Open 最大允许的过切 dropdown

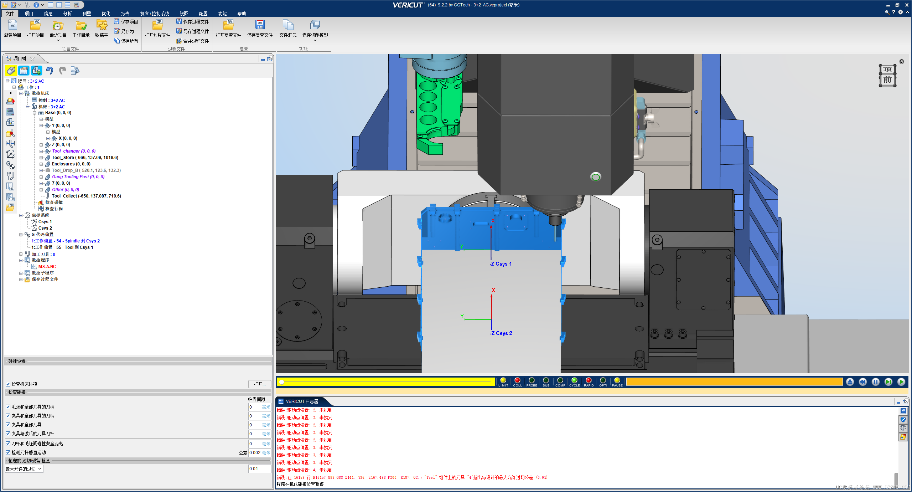(x=24, y=469)
